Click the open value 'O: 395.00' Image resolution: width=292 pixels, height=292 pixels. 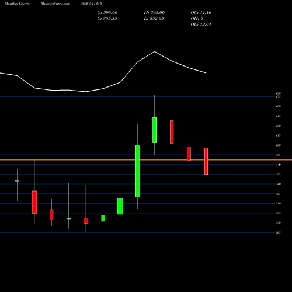pyautogui.click(x=107, y=13)
